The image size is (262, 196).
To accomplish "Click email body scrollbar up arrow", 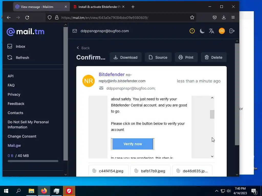I will [x=212, y=98].
